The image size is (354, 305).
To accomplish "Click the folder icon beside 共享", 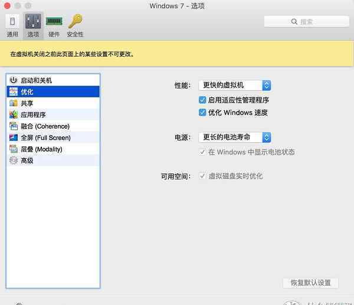I will [14, 103].
